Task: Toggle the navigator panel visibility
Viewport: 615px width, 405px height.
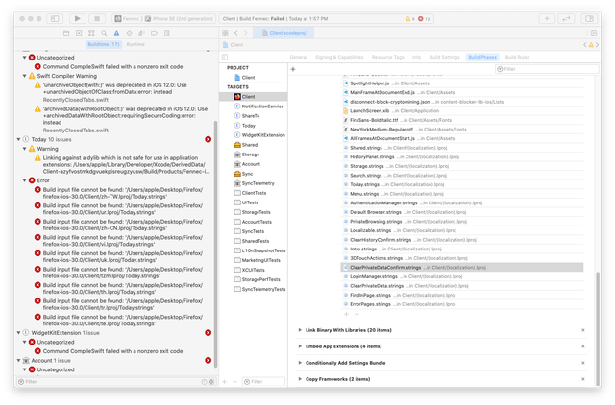Action: pos(55,18)
